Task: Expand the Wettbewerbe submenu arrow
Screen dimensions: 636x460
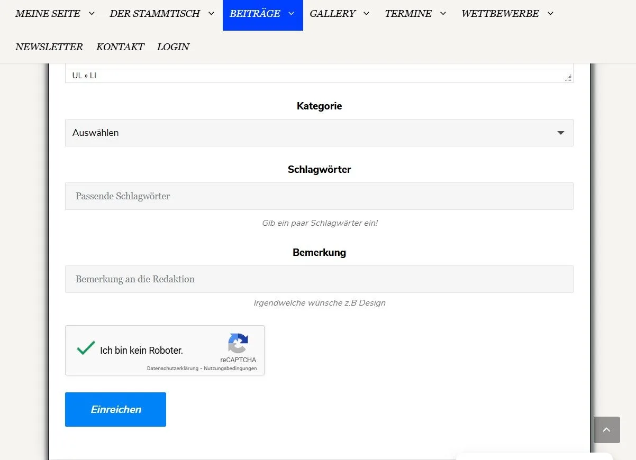Action: click(550, 14)
